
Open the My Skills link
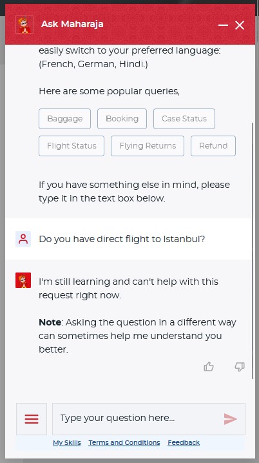coord(67,442)
